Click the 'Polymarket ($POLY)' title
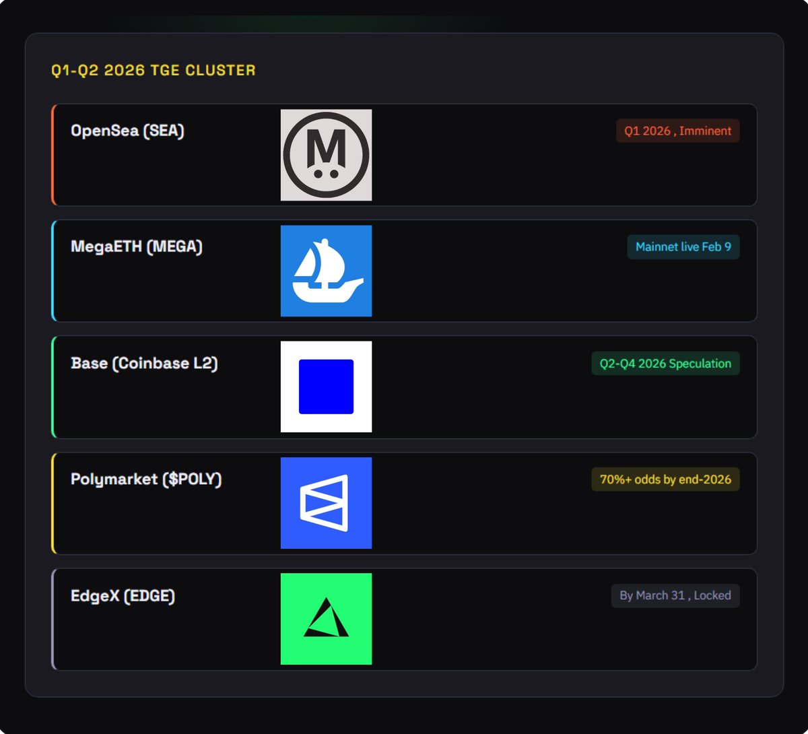 (146, 479)
